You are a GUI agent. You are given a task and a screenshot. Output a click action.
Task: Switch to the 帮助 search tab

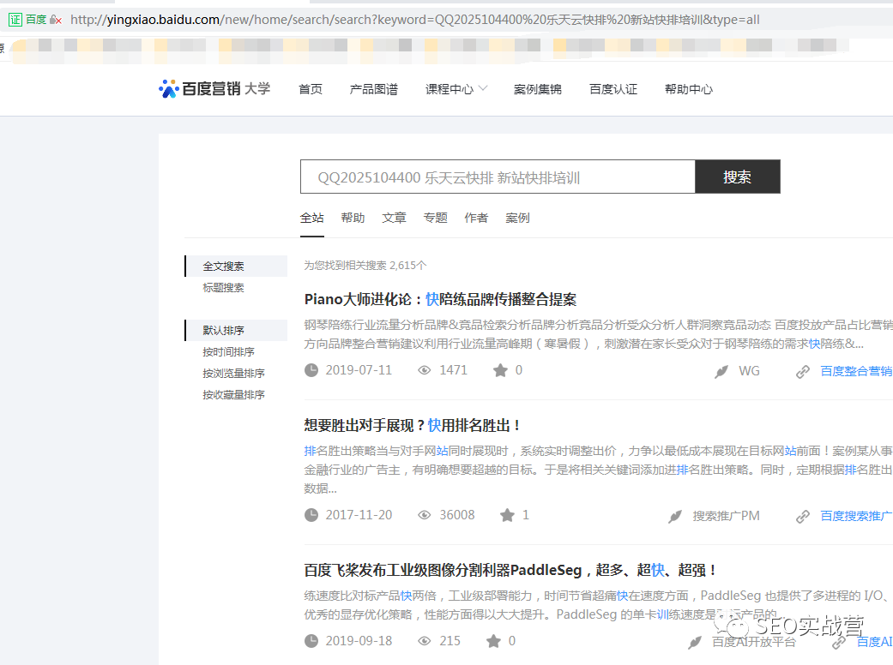tap(353, 218)
